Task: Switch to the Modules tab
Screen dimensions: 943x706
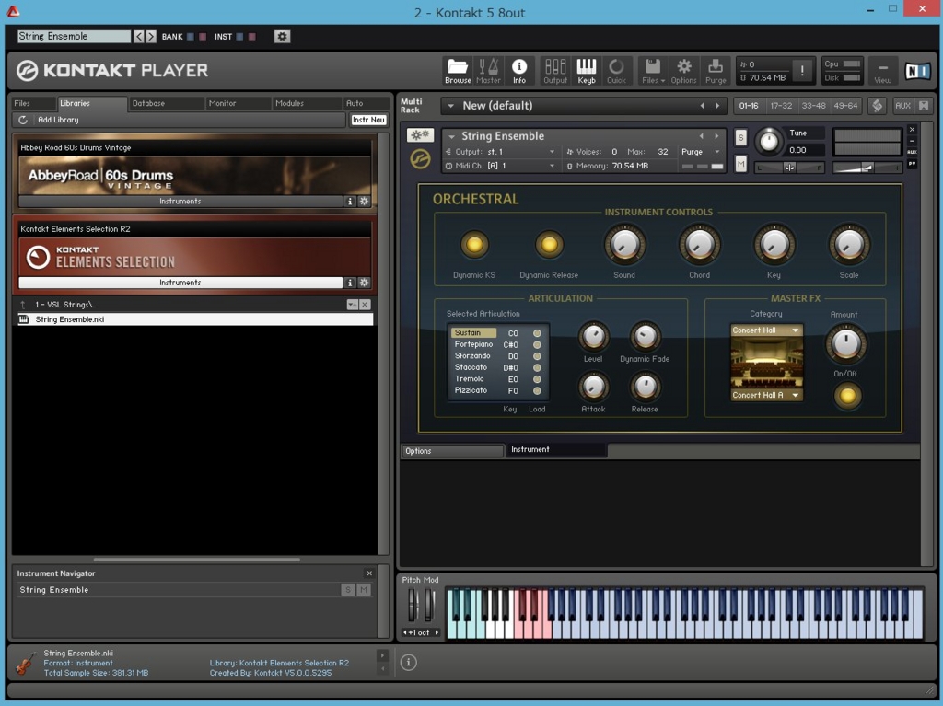Action: click(x=306, y=103)
